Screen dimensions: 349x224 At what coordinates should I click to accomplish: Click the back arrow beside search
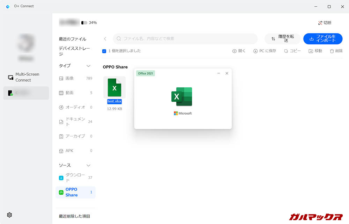[x=105, y=39]
